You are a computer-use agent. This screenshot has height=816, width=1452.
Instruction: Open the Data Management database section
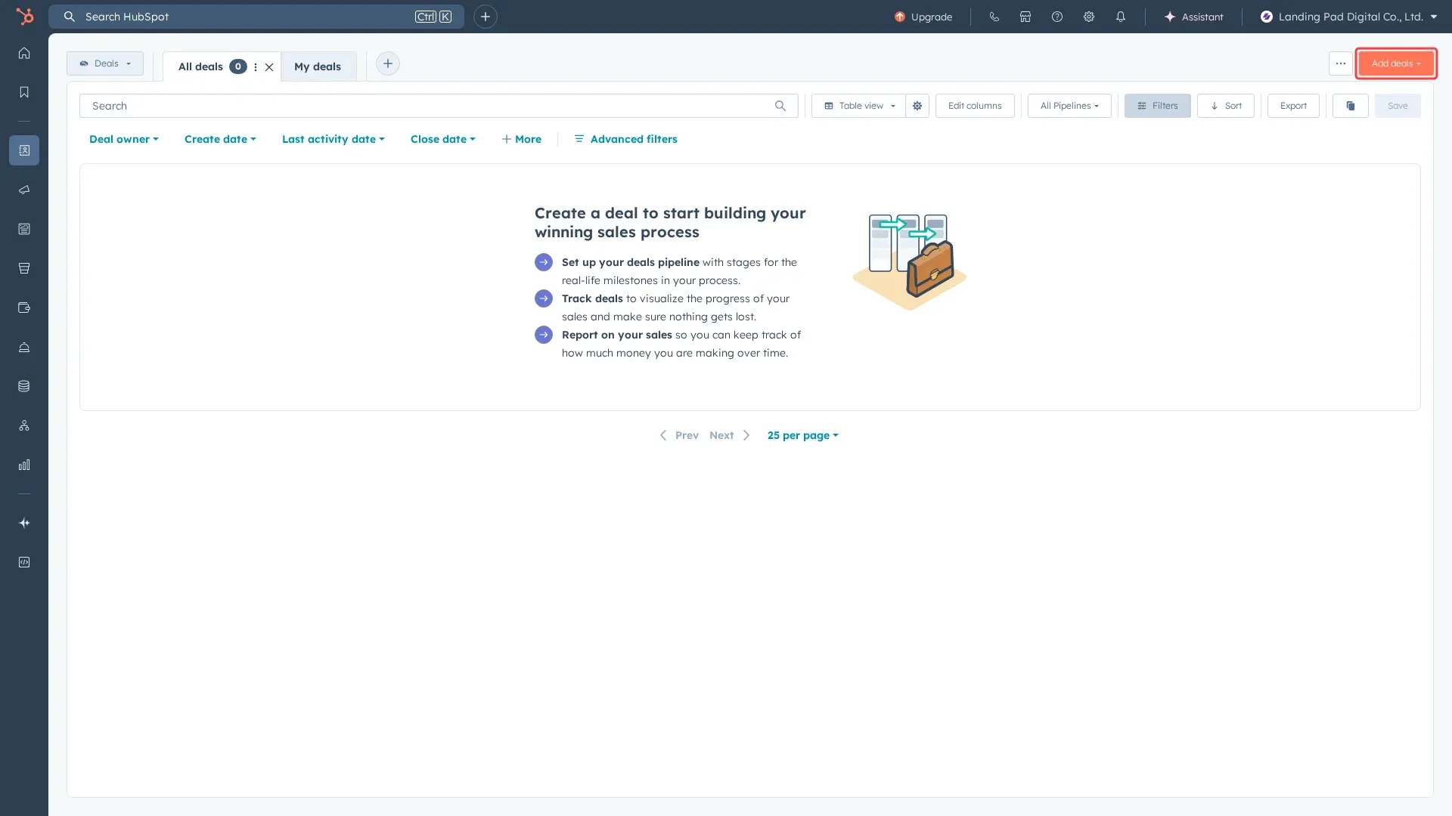tap(24, 385)
